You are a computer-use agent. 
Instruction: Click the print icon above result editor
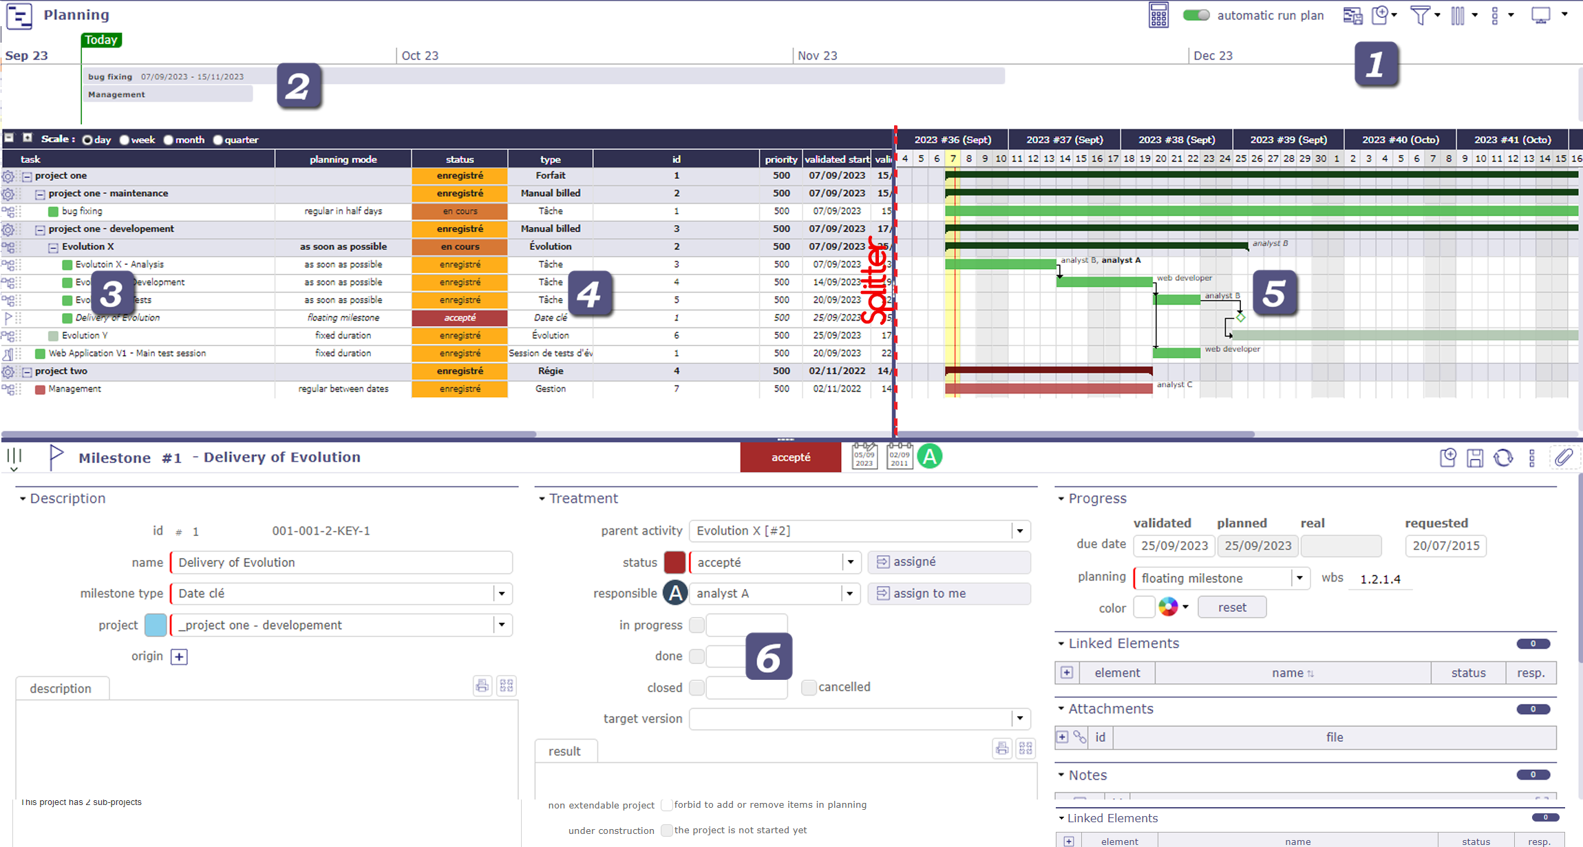click(1002, 748)
